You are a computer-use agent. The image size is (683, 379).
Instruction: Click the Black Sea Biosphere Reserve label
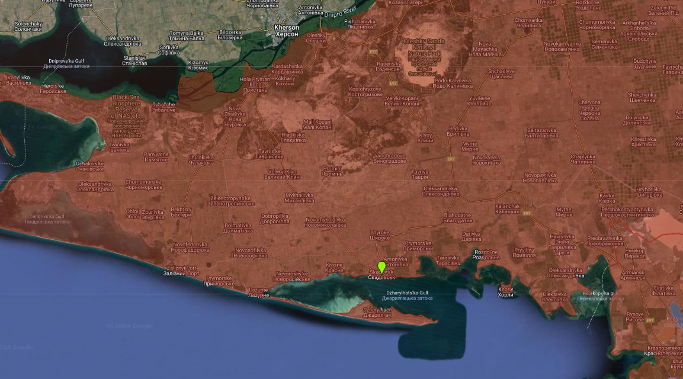pos(126,115)
